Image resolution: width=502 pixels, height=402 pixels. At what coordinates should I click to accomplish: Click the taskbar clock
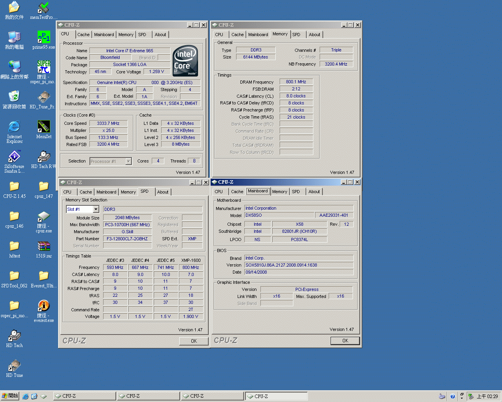[487, 397]
